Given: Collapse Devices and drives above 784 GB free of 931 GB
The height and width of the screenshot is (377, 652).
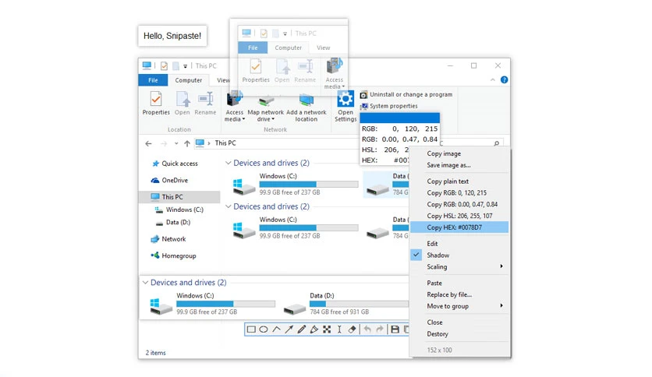Looking at the screenshot, I should pos(145,282).
